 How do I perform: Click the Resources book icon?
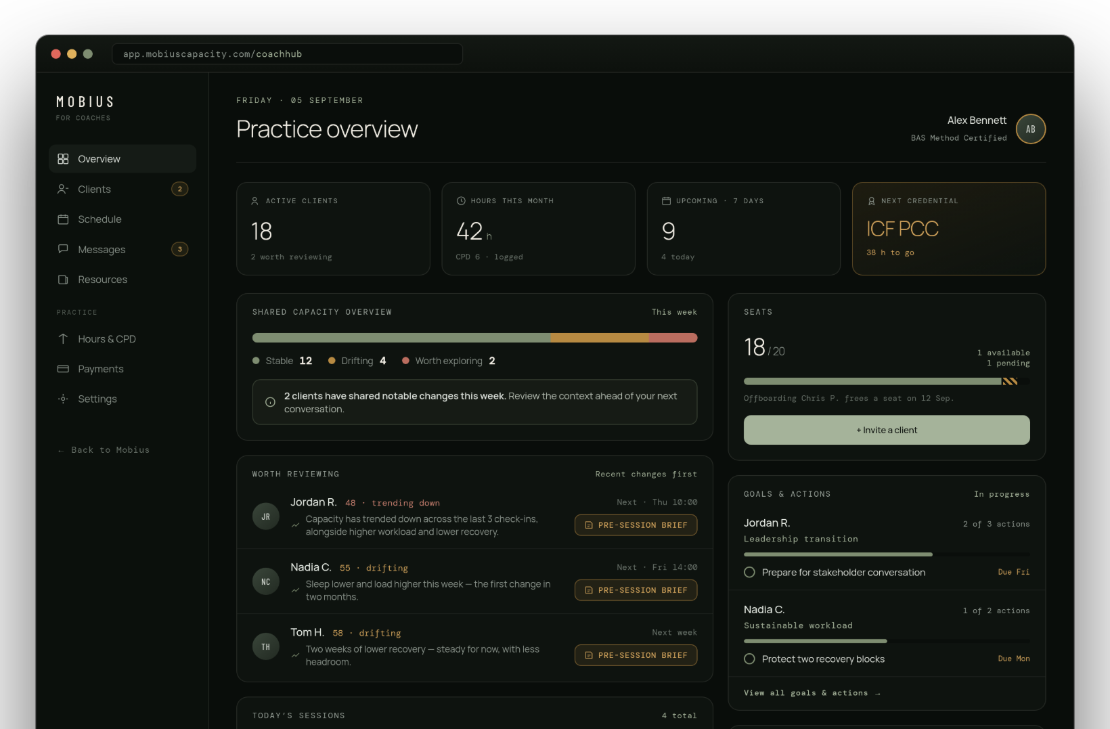pyautogui.click(x=63, y=280)
